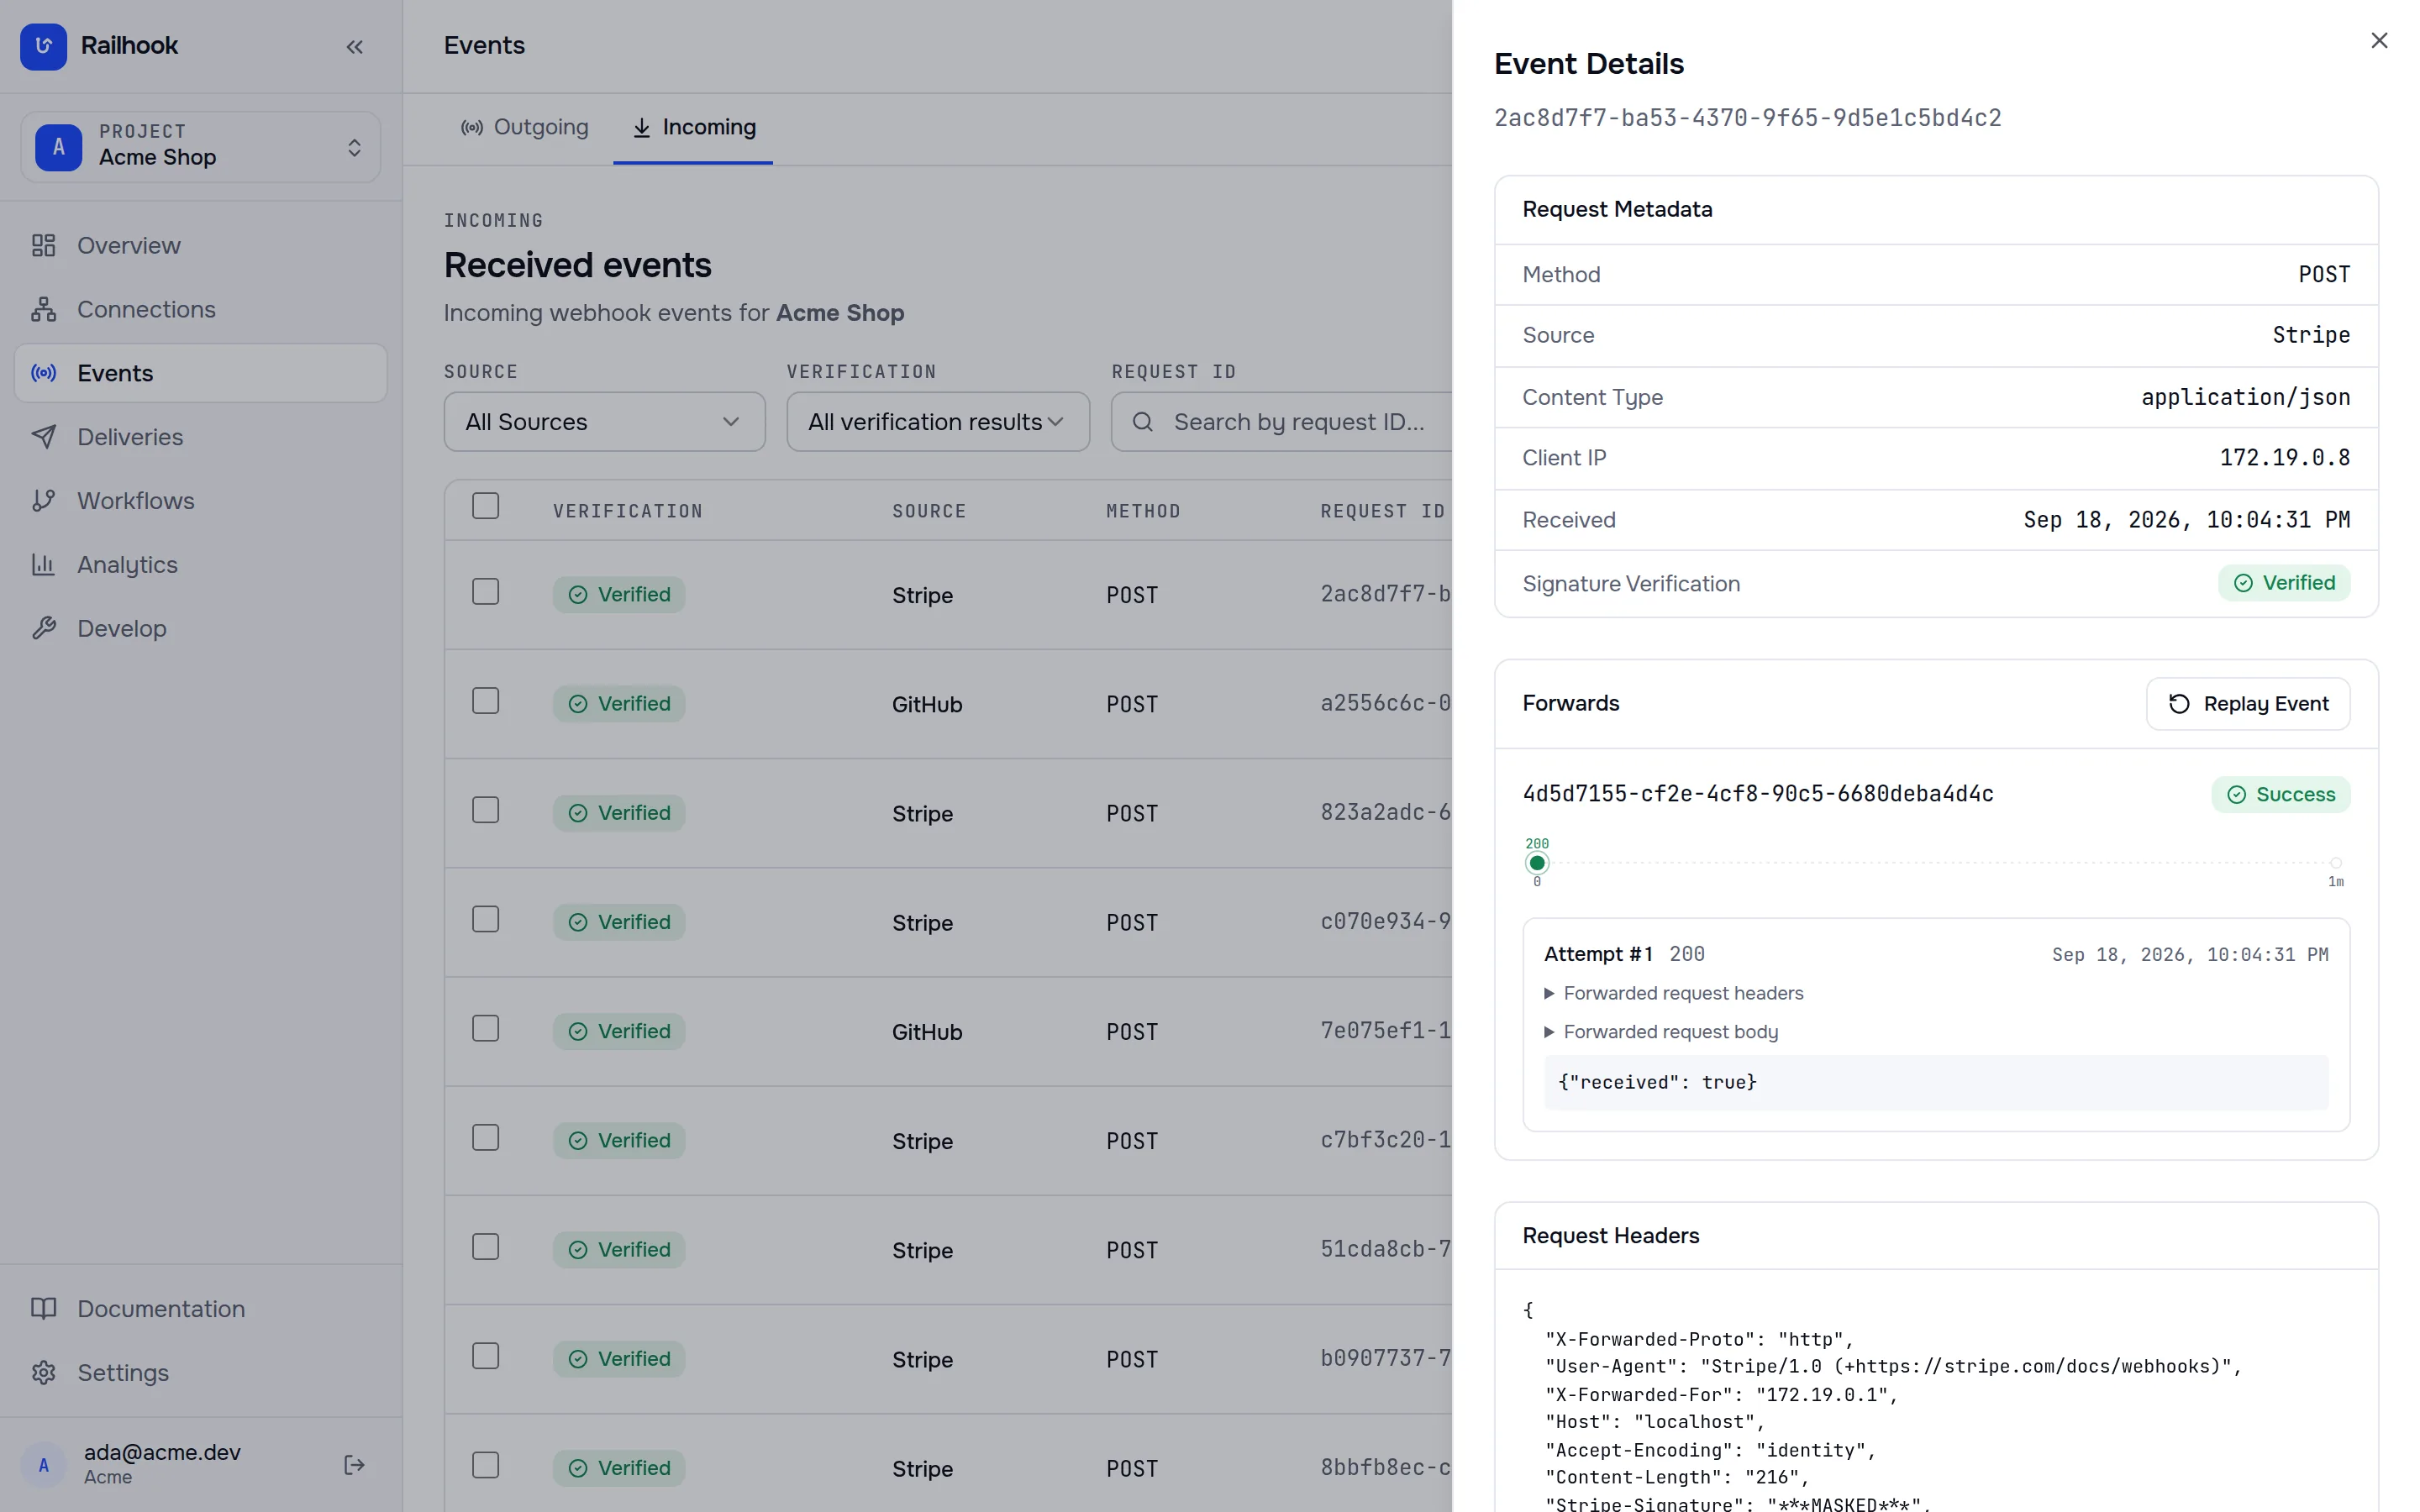The height and width of the screenshot is (1512, 2420).
Task: Click the event ID 2ac8d7f7-ba53-4370-9f65-9d5e1c5bd4c2
Action: pyautogui.click(x=1747, y=118)
